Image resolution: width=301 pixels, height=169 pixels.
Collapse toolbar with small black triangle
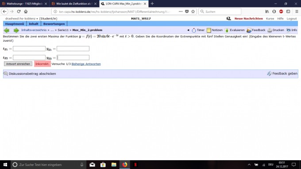click(188, 30)
